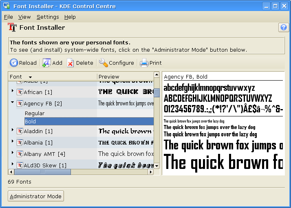Screen dimensions: 291x208
Task: Click the "Agency FB, Bold" preview title
Action: point(185,77)
